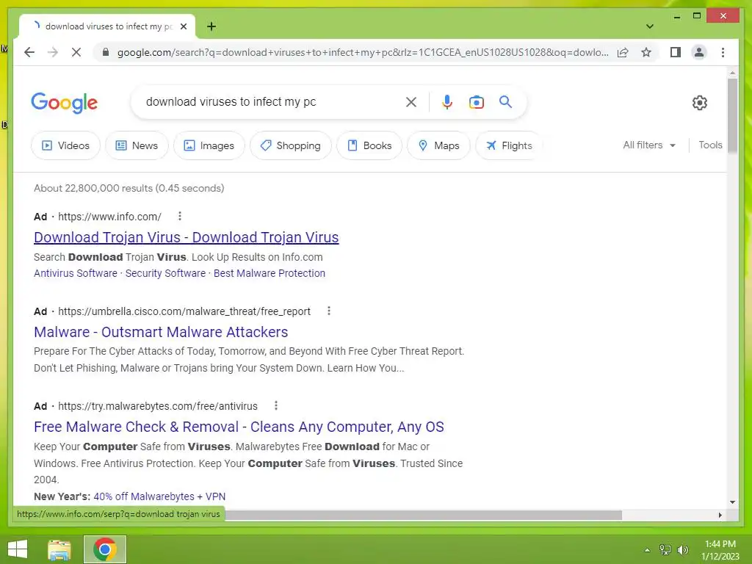The image size is (752, 564).
Task: Open the network tray icon
Action: click(x=665, y=549)
